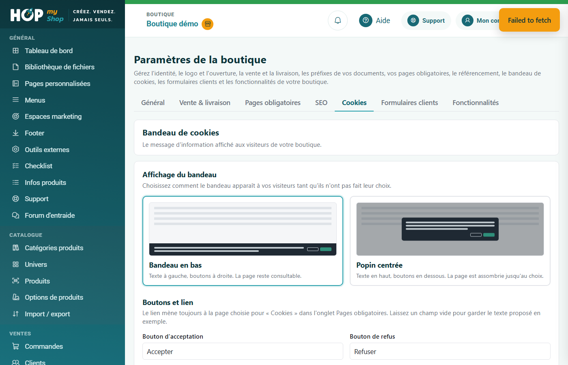The image size is (568, 365).
Task: Switch to the Général tab
Action: tap(153, 103)
